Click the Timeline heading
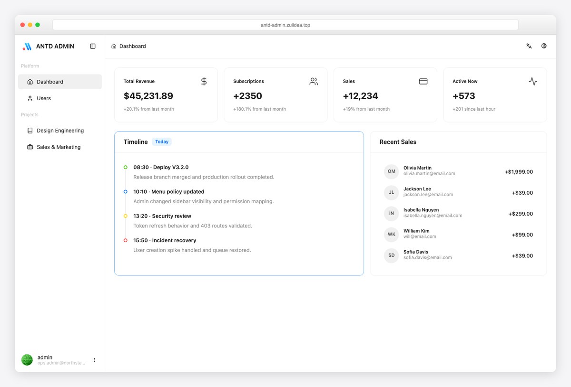Viewport: 571px width, 387px height. point(136,142)
